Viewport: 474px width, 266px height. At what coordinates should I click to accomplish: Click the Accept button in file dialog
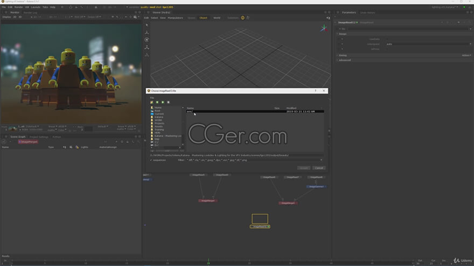(x=303, y=168)
